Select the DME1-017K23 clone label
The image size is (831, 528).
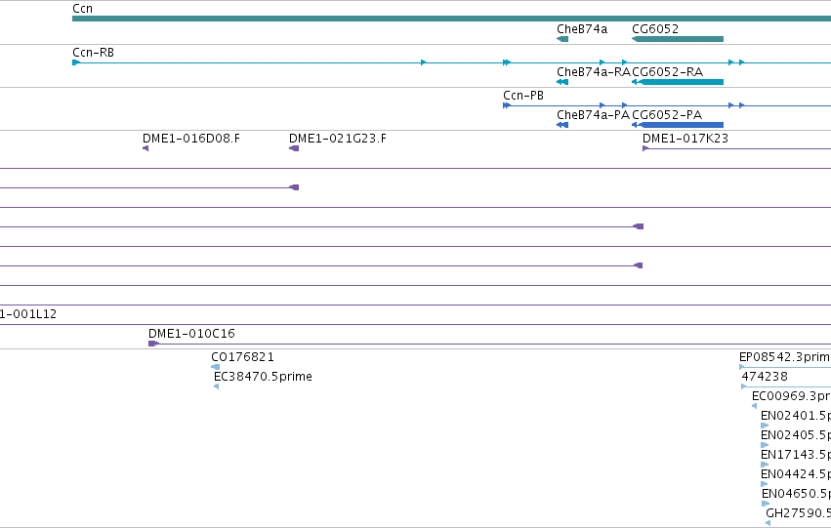click(686, 139)
